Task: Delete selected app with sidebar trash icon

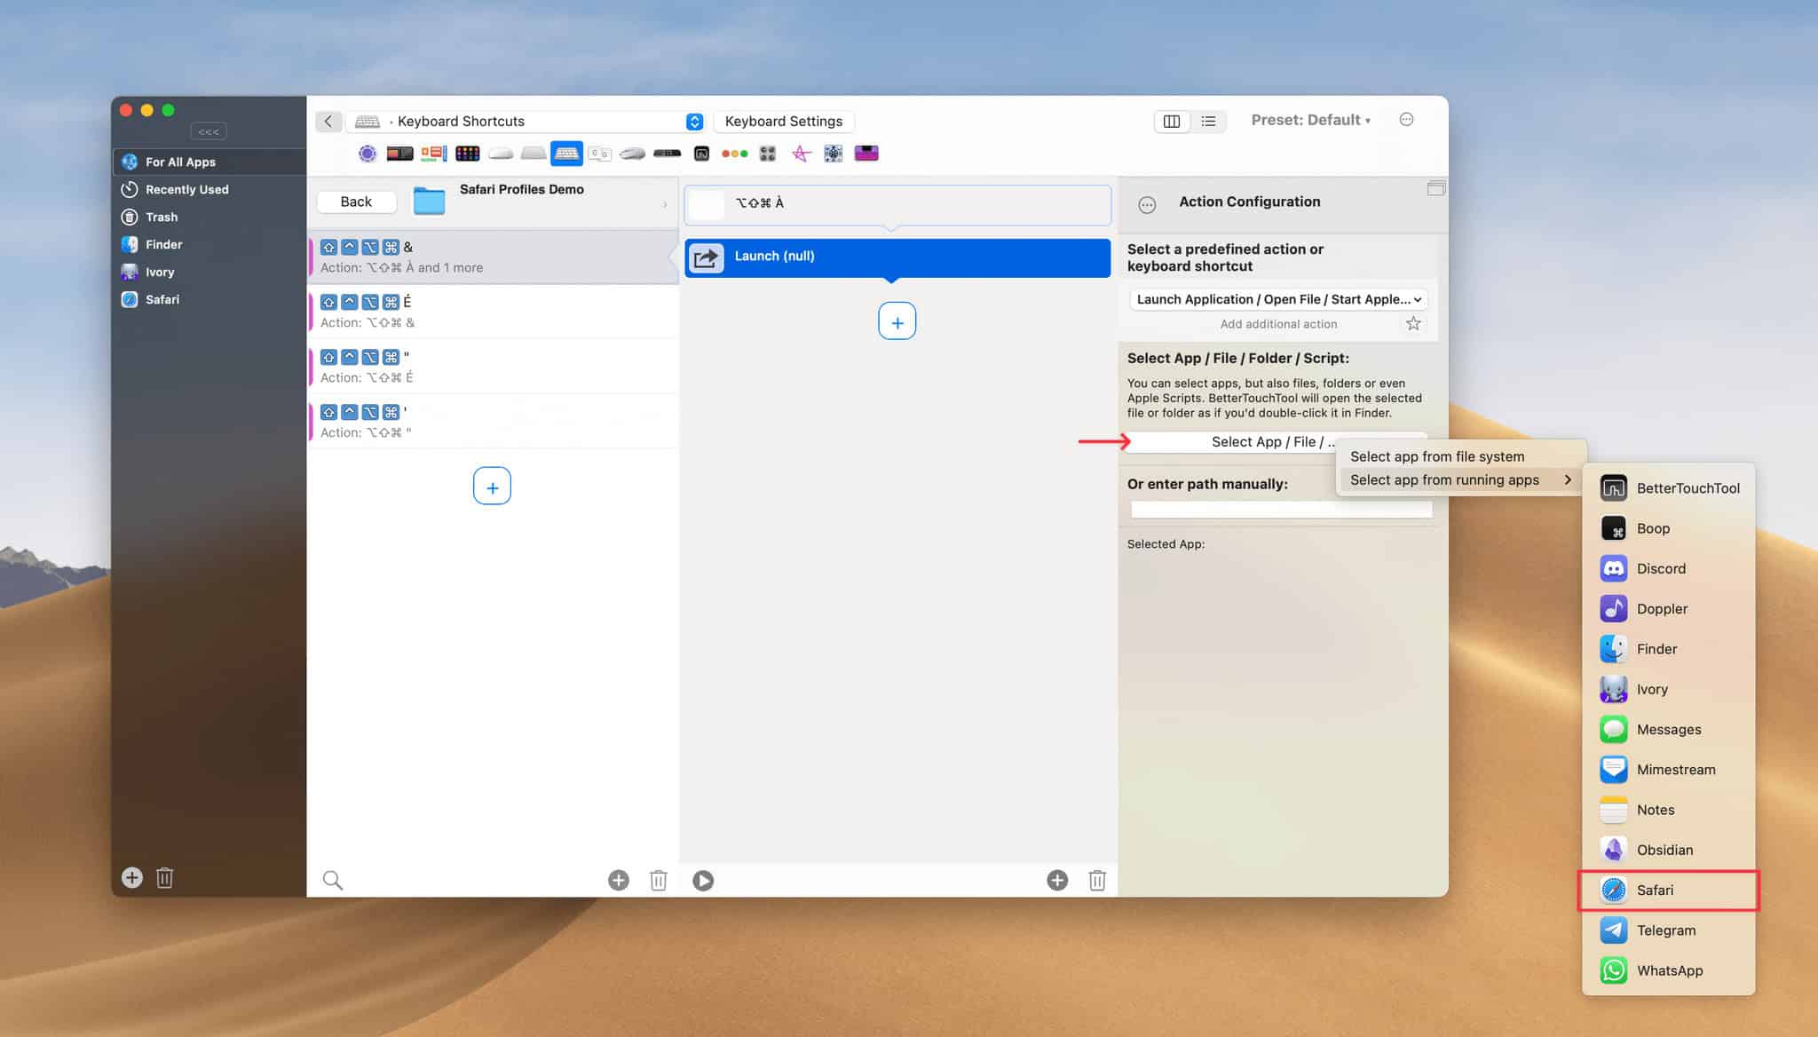Action: tap(165, 877)
